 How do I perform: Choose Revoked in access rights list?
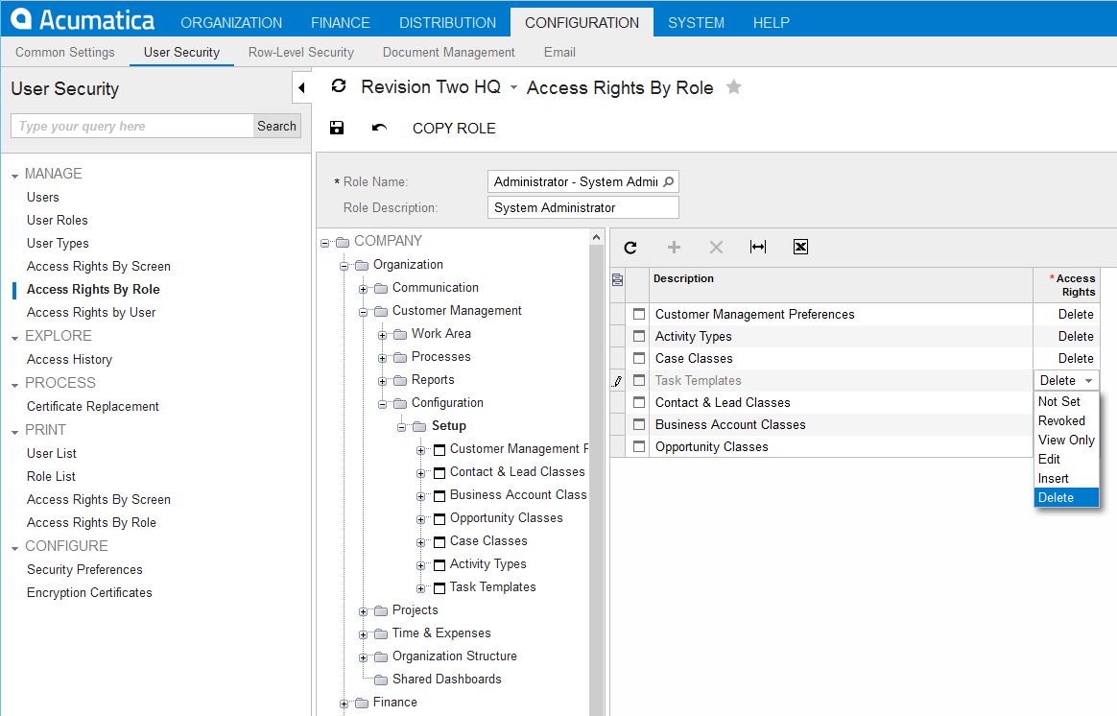1066,421
